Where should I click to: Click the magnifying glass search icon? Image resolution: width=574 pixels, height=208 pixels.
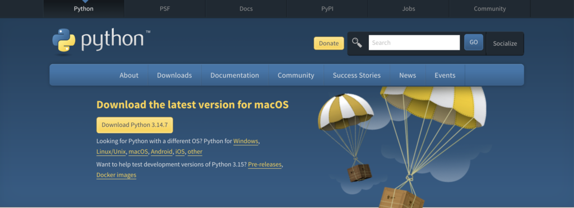pyautogui.click(x=357, y=42)
